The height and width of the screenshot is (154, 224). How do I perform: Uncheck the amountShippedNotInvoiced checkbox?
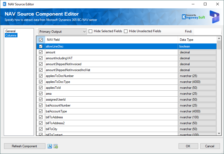41,64
